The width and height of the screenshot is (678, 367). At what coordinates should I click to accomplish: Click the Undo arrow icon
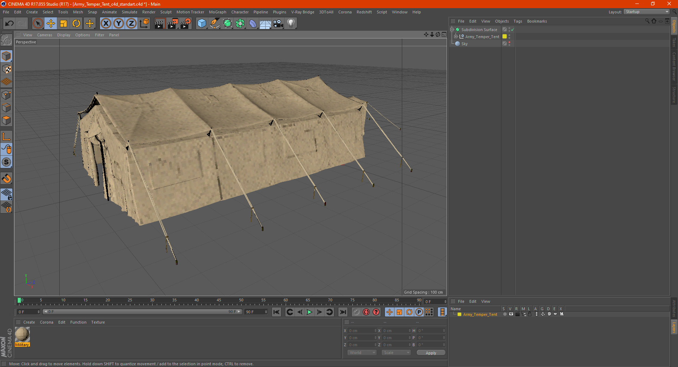point(9,24)
